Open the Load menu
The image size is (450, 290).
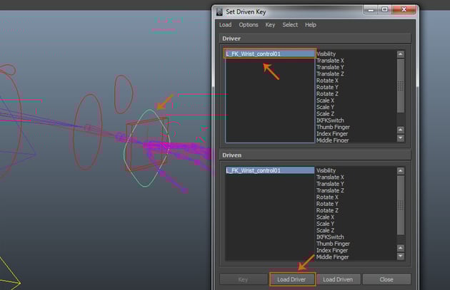click(225, 25)
